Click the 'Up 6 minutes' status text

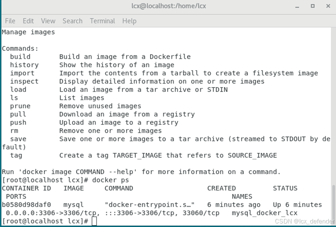point(298,205)
